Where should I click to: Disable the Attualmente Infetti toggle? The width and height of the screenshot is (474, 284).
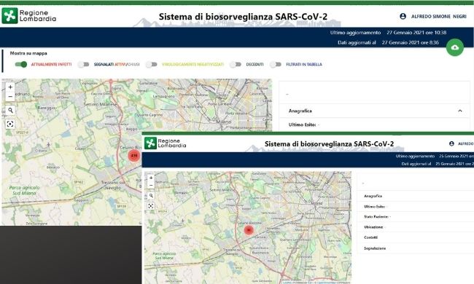(21, 64)
